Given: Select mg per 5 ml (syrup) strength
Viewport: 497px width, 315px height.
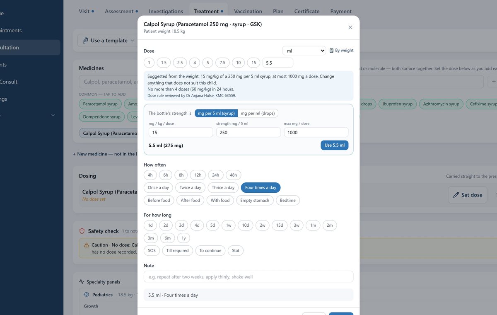Looking at the screenshot, I should (216, 113).
